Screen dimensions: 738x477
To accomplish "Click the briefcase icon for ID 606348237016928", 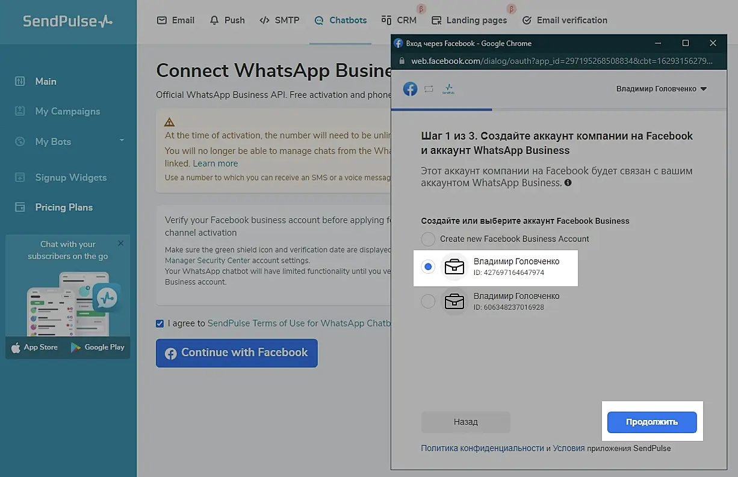I will tap(454, 301).
